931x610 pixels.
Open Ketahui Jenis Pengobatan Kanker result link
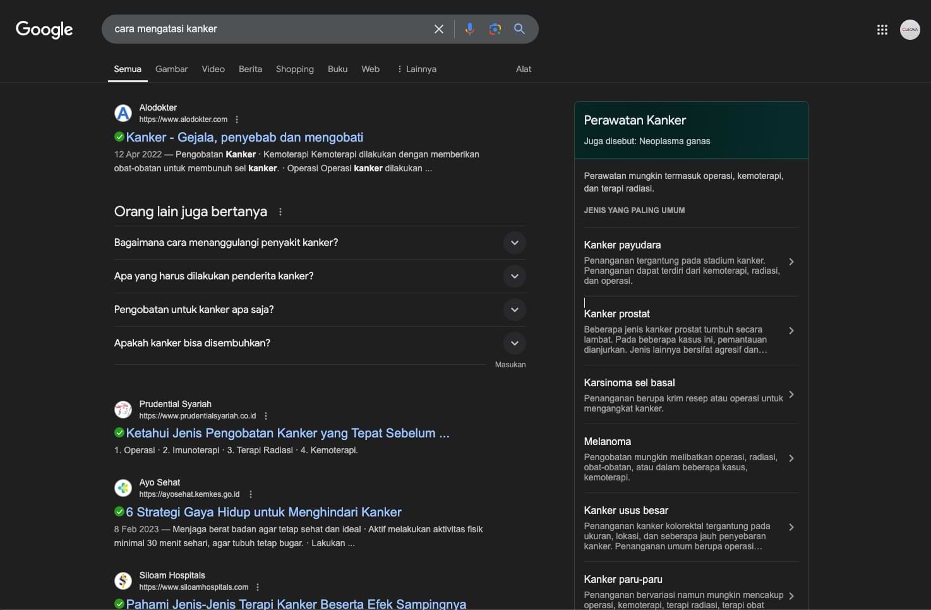288,433
